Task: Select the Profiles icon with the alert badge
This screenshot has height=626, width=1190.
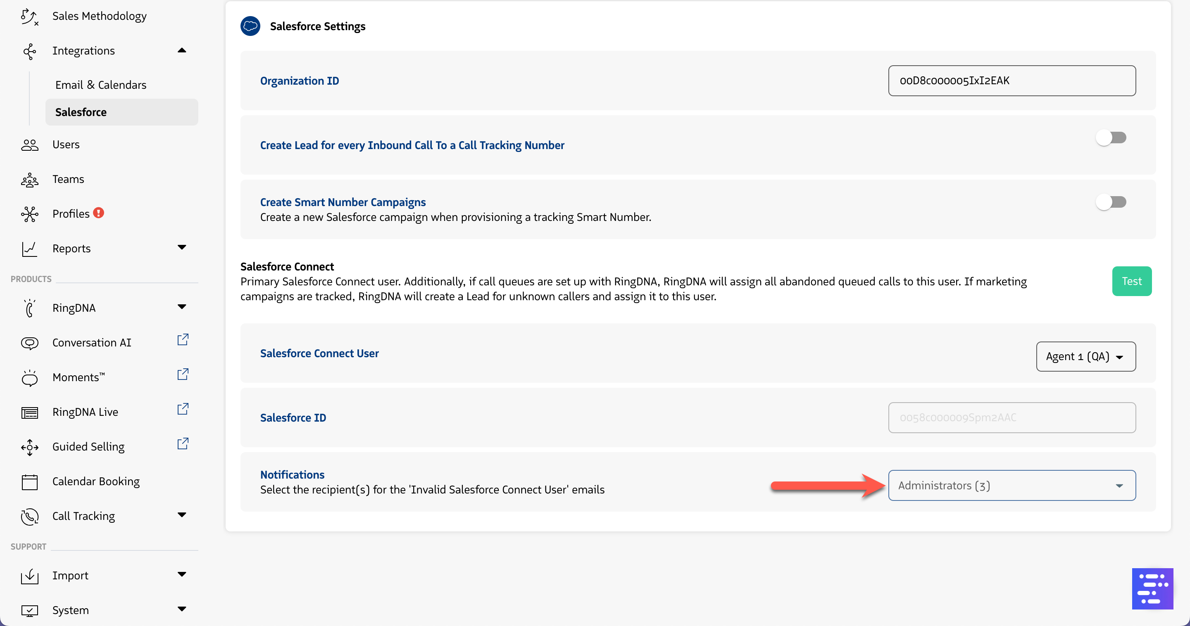Action: [30, 213]
